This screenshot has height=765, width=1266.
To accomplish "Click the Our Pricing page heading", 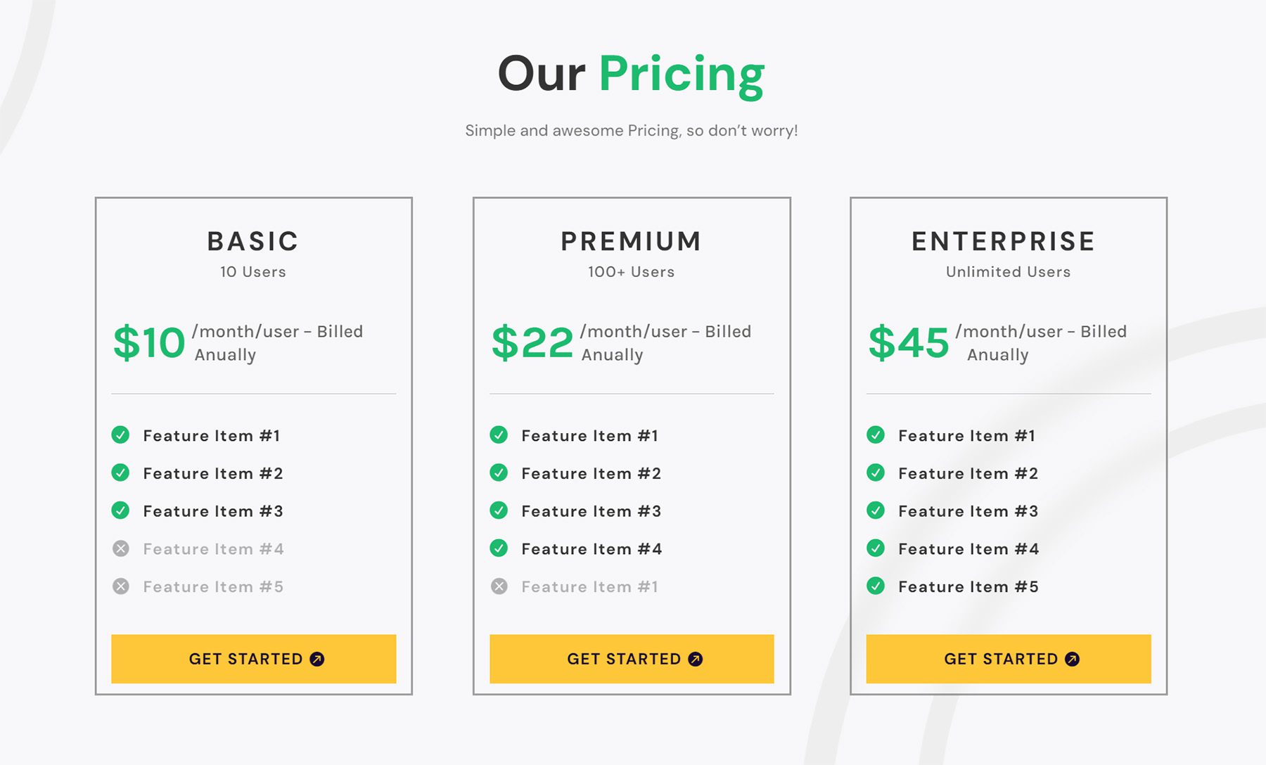I will (631, 74).
